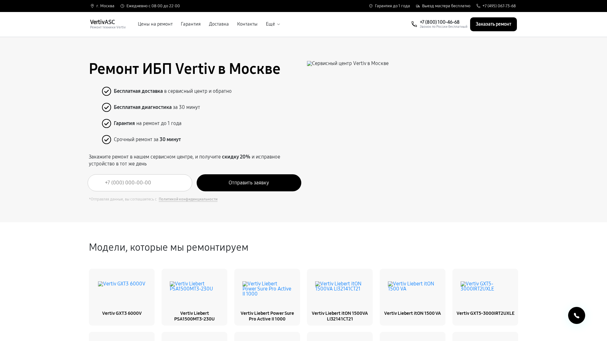Click Ежедневно с 08:00 до 22:00 text
This screenshot has width=607, height=341.
(153, 6)
